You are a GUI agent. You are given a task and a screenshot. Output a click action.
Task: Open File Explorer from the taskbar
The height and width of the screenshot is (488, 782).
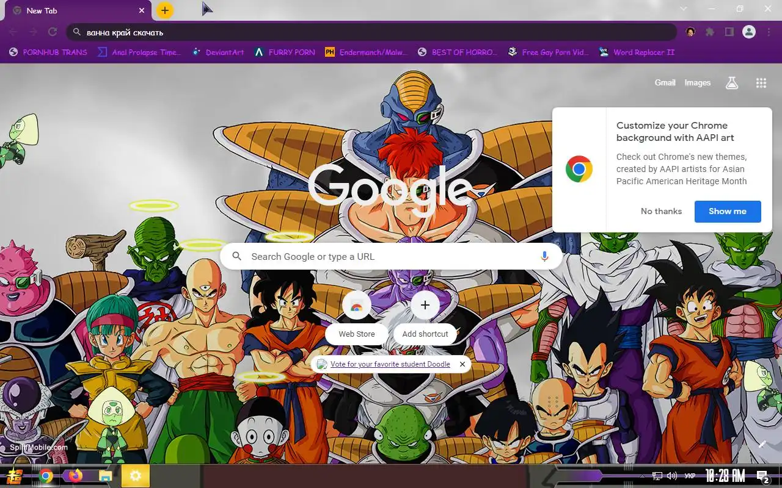pos(106,476)
